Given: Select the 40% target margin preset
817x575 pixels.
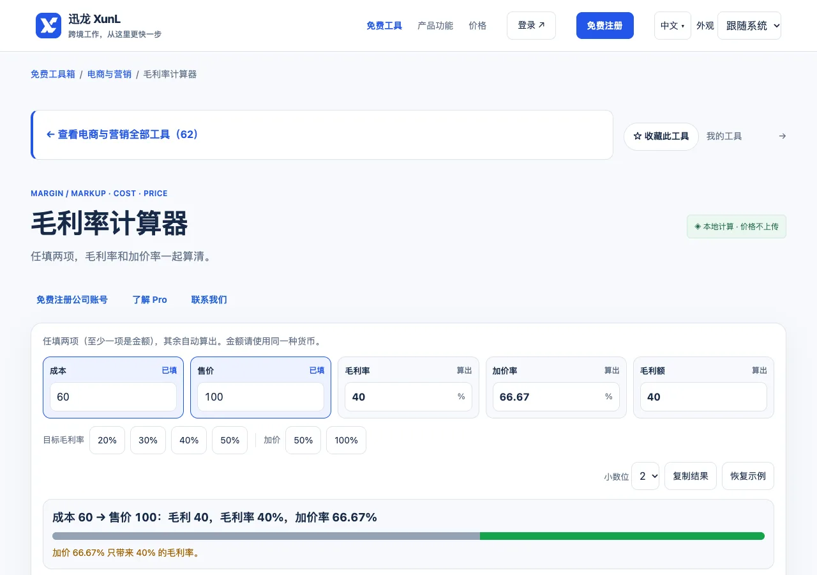Looking at the screenshot, I should click(x=189, y=440).
